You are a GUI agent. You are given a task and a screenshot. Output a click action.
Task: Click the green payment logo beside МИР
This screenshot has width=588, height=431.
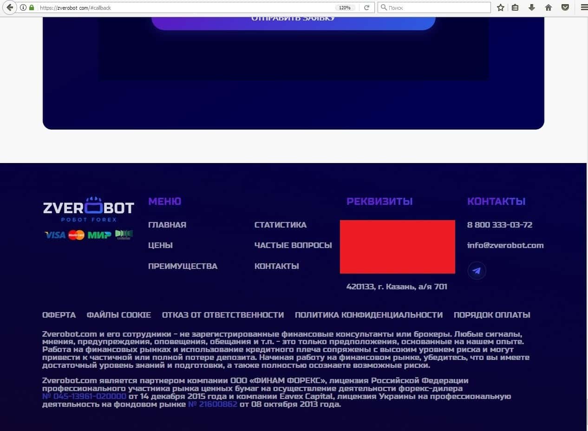[124, 235]
